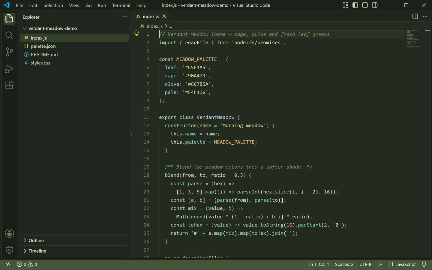Split the editor to the right

coord(415,16)
